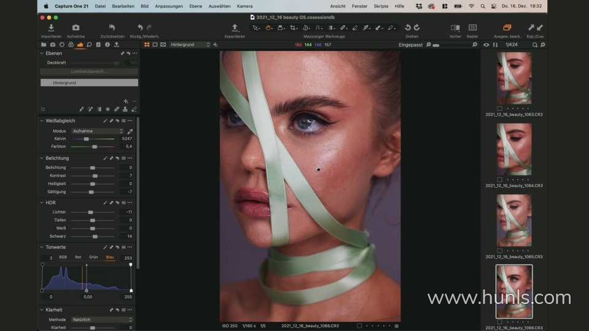Screen dimensions: 589x331
Task: Select thumbnail 2021_12_16_beauty_1064.CR3
Action: 514,149
